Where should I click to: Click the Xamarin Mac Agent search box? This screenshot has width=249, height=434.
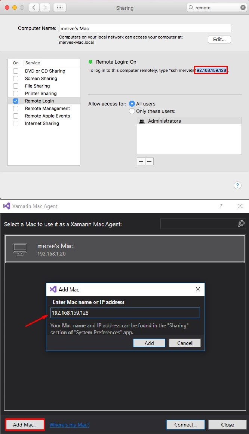pyautogui.click(x=203, y=224)
